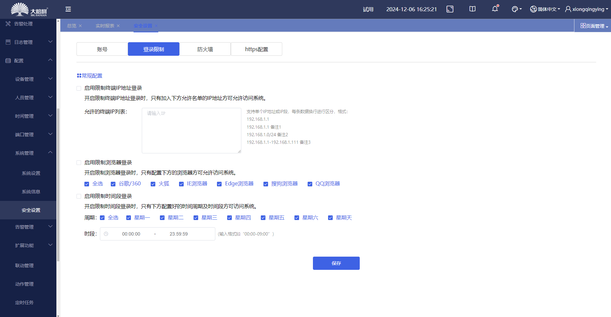
Task: Uncheck 谷歌/360 browser checkbox
Action: click(x=113, y=184)
